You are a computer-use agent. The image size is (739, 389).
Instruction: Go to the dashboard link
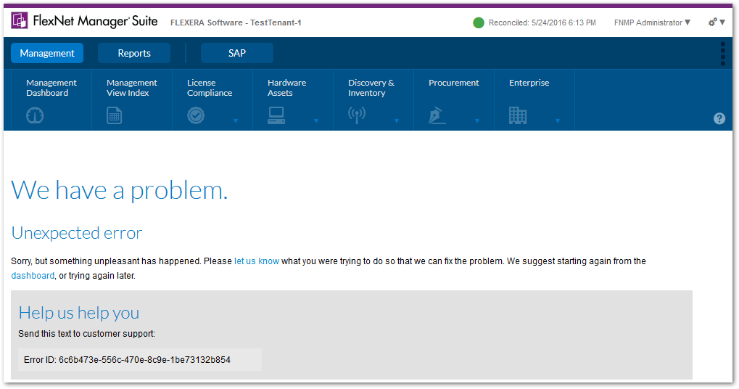click(33, 276)
